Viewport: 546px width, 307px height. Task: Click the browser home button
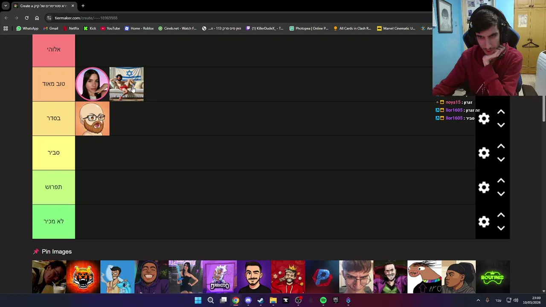coord(37,18)
